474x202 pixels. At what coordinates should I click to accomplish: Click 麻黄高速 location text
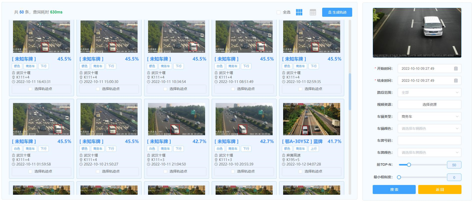point(293,155)
